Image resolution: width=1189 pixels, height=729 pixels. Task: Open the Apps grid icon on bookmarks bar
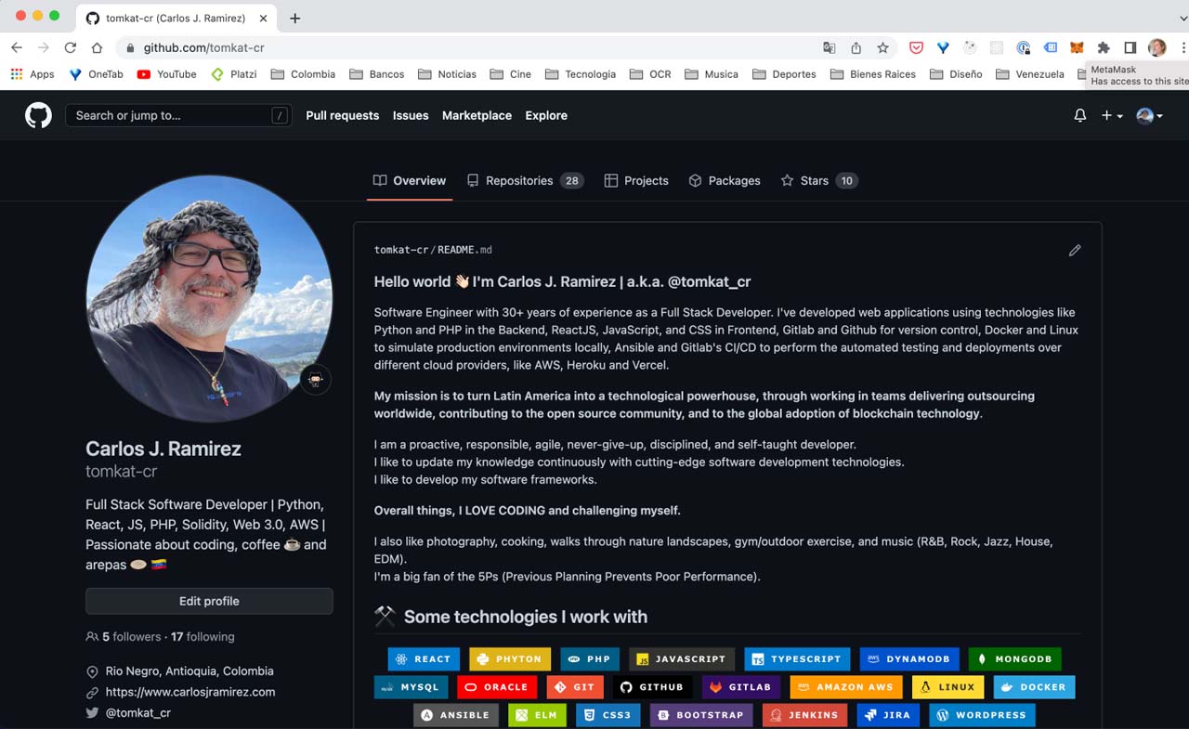17,73
